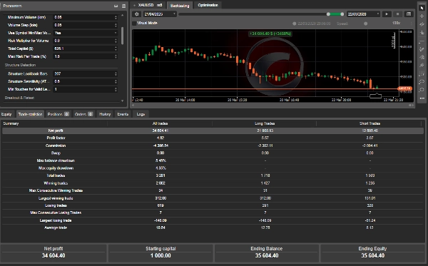428x266 pixels.
Task: Open the three-dots more tools menu
Action: pos(422,98)
